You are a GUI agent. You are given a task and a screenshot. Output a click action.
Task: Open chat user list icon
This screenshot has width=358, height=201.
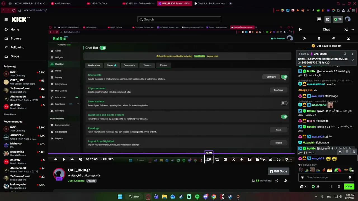click(346, 29)
